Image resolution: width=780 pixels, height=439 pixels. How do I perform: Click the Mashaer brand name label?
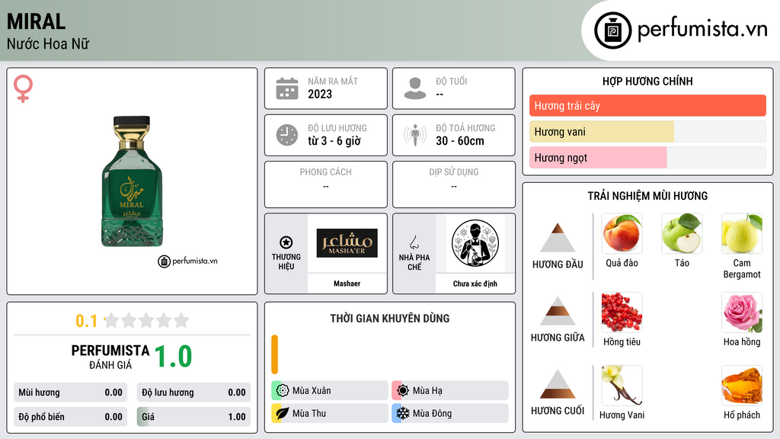tap(347, 284)
